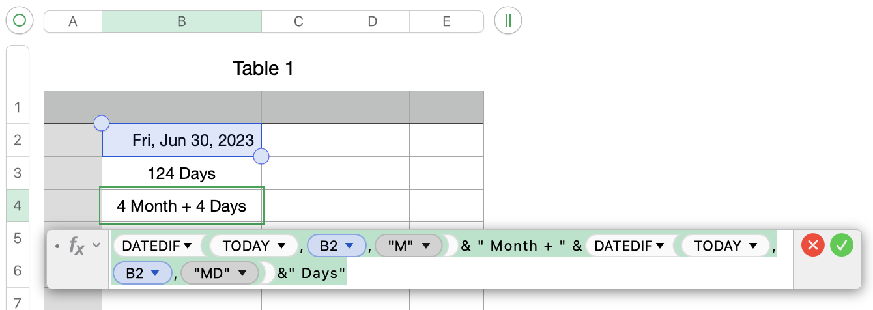Click the Table 1 title
The height and width of the screenshot is (310, 873).
[263, 68]
